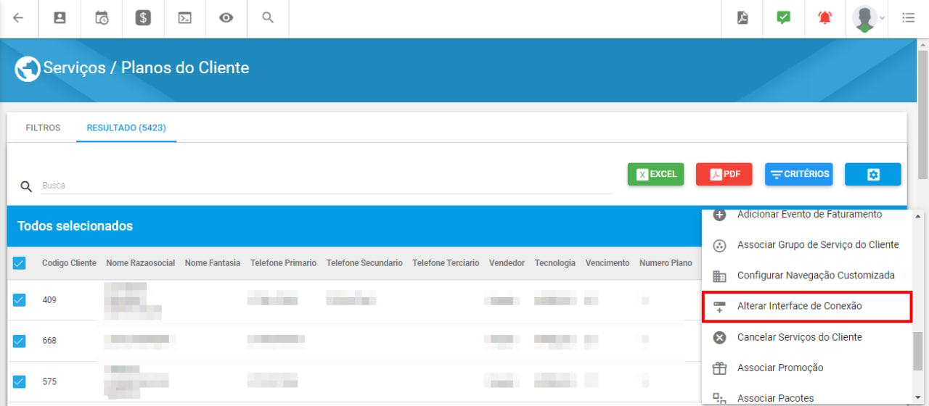Viewport: 929px width, 406px height.
Task: Click the globe icon beside page title
Action: click(x=28, y=69)
